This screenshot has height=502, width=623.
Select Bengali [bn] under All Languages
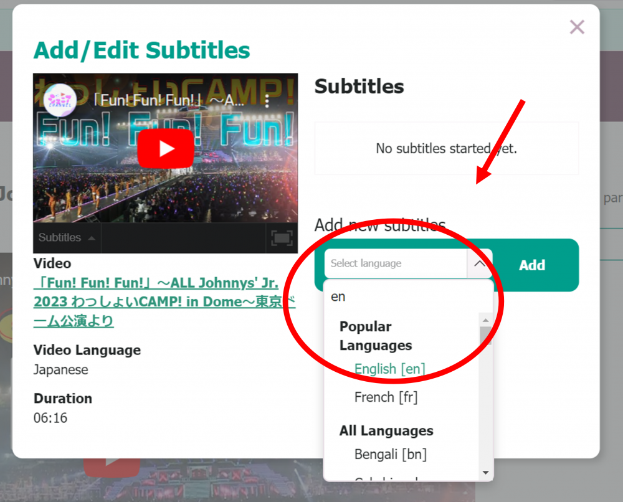pos(390,454)
